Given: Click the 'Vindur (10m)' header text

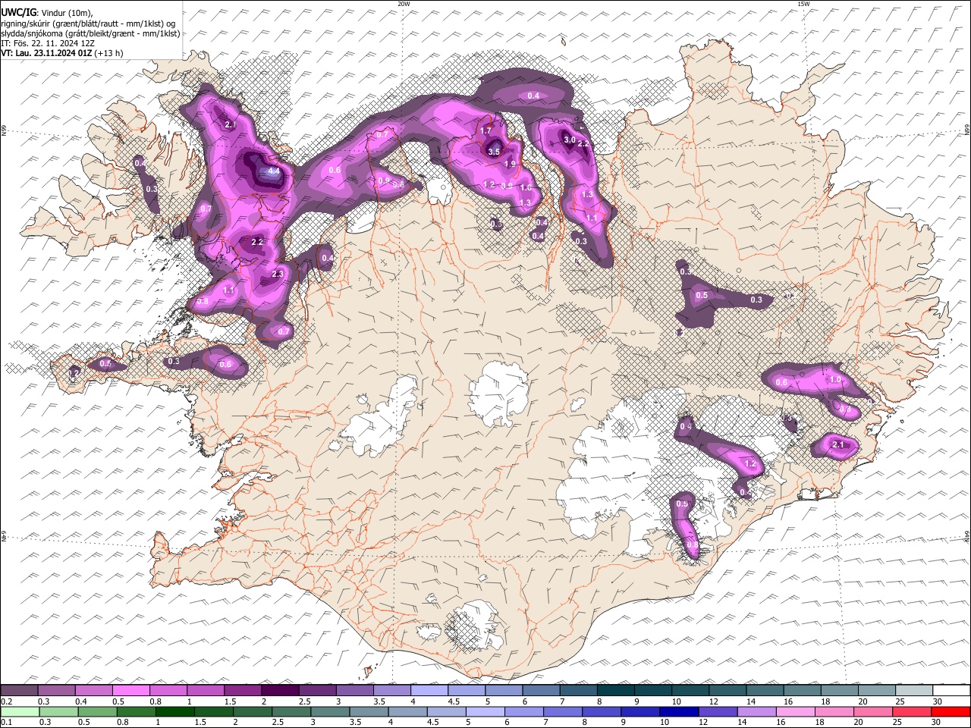Looking at the screenshot, I should pyautogui.click(x=67, y=13).
